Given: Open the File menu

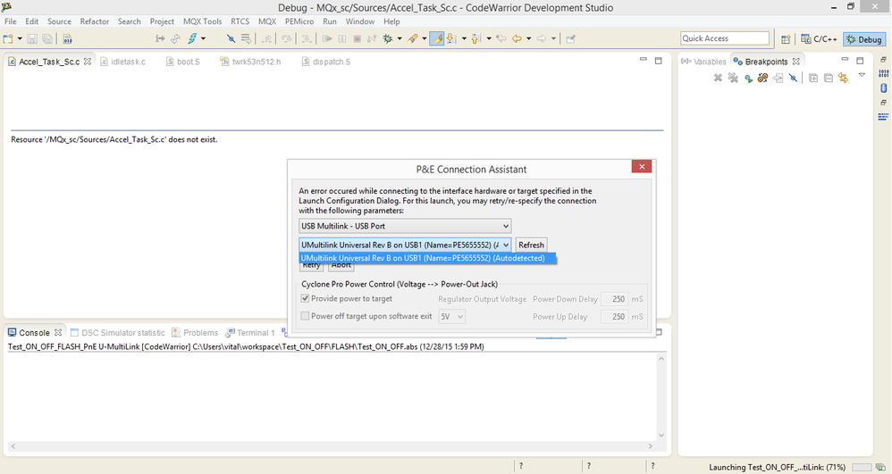Looking at the screenshot, I should [10, 21].
